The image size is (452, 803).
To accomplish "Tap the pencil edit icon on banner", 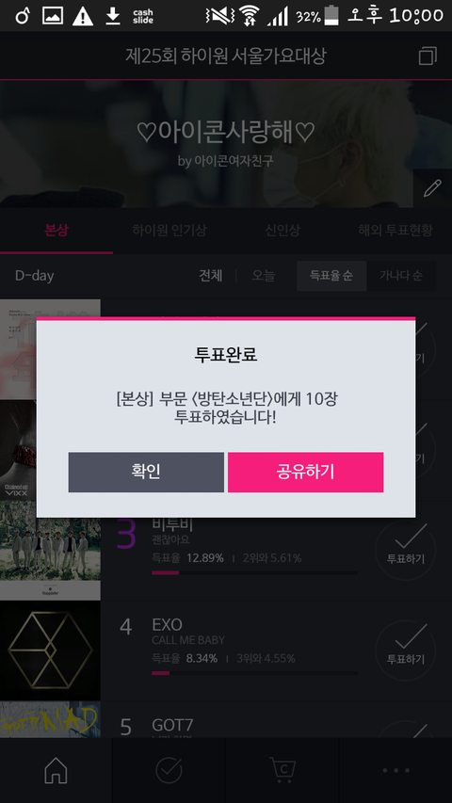I will coord(432,188).
